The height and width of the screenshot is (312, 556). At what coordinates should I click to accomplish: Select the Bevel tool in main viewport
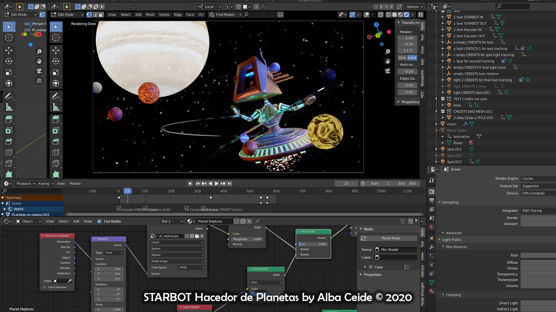(56, 142)
